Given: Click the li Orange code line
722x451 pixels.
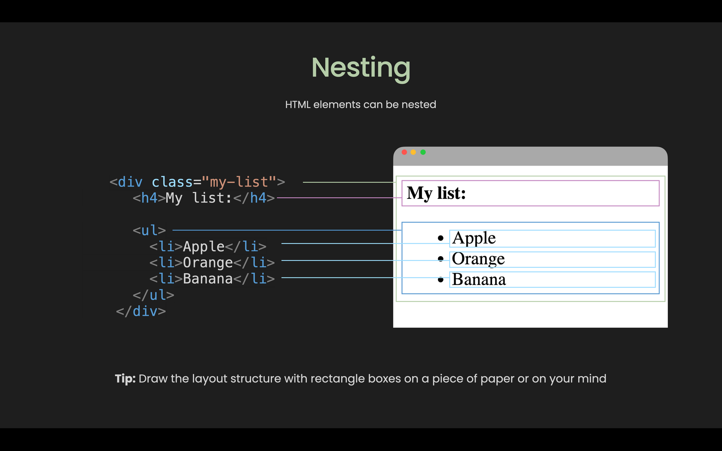Looking at the screenshot, I should [212, 263].
